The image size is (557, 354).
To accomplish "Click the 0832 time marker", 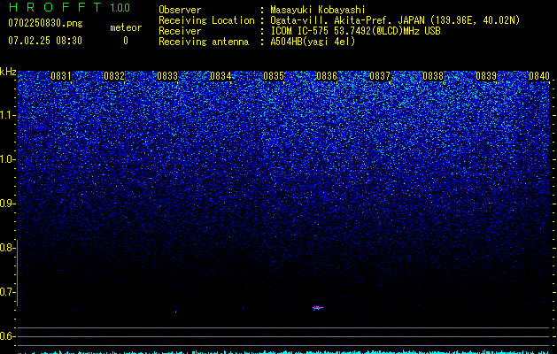I will click(x=114, y=76).
